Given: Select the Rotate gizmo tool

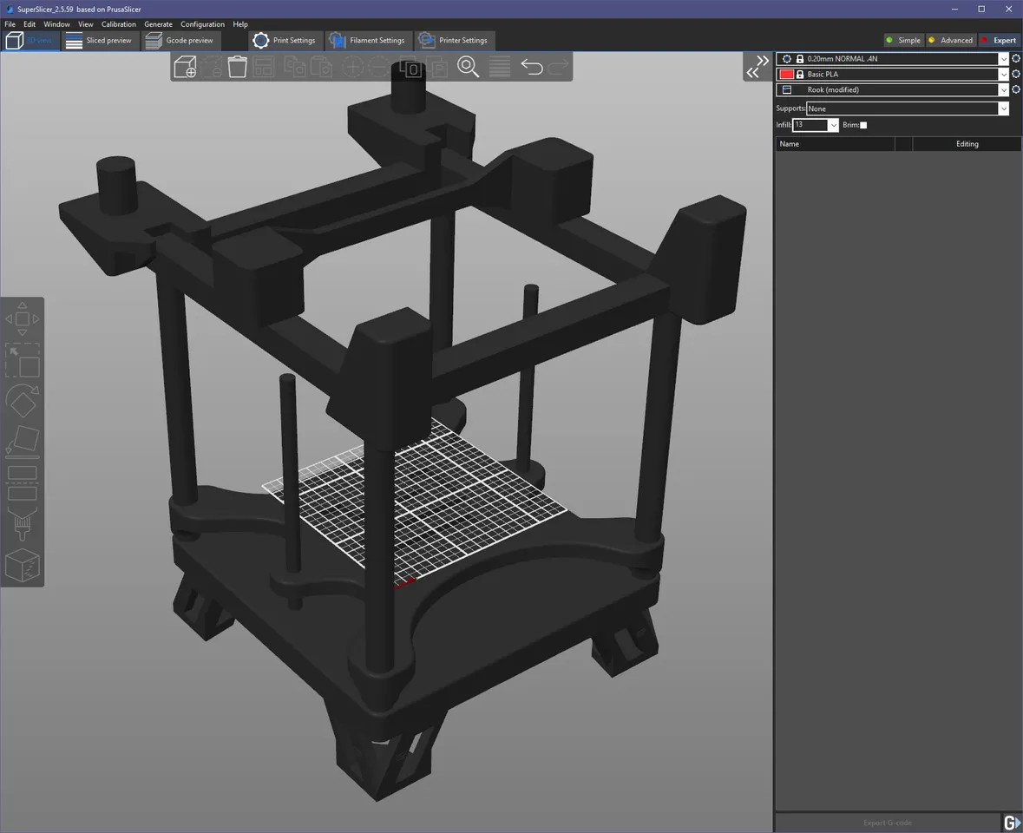Looking at the screenshot, I should (x=23, y=401).
